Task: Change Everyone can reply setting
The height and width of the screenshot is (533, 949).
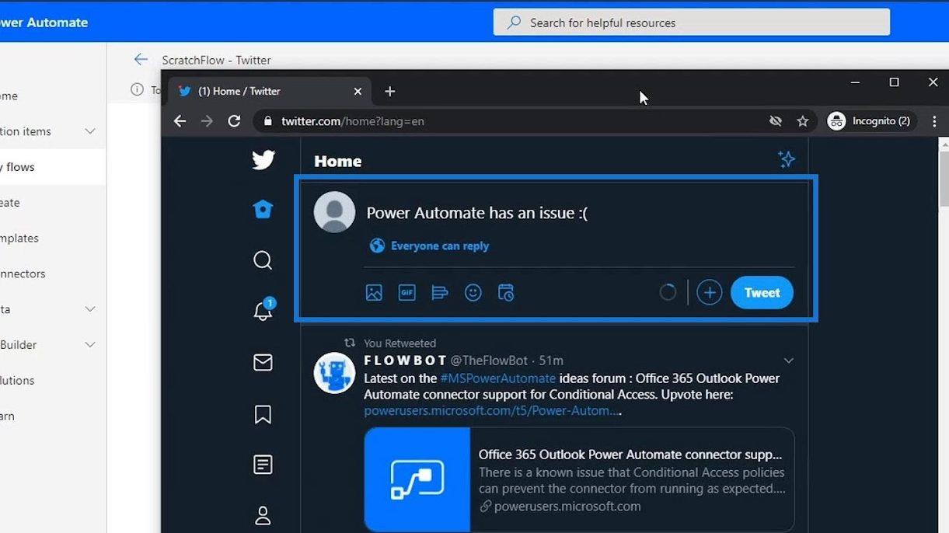Action: 430,246
